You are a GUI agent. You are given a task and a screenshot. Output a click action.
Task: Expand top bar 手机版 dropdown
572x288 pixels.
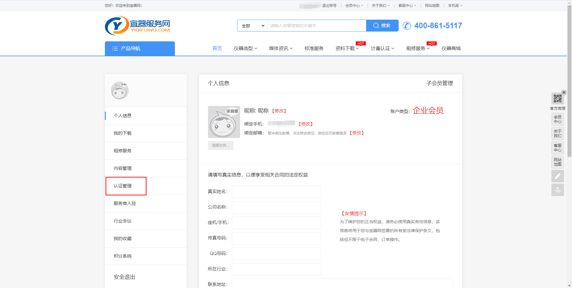[455, 6]
